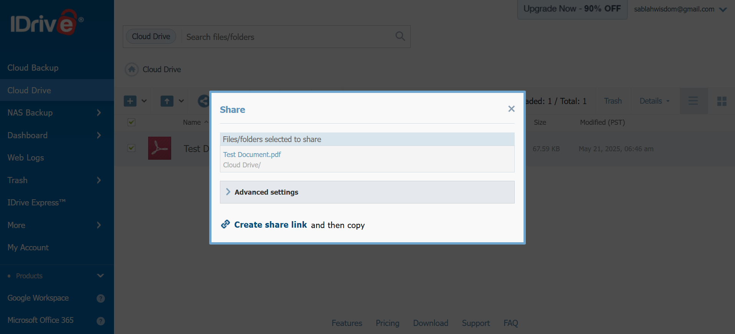Open Trash sidebar item
Image resolution: width=735 pixels, height=334 pixels.
[x=17, y=180]
